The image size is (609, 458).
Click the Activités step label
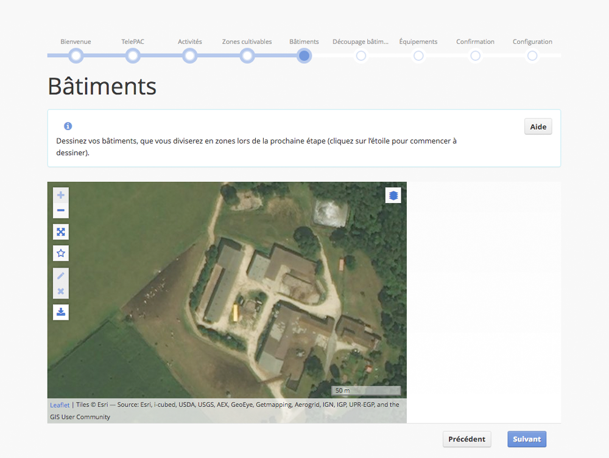click(190, 41)
